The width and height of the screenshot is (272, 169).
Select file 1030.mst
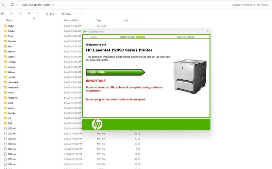[12, 139]
